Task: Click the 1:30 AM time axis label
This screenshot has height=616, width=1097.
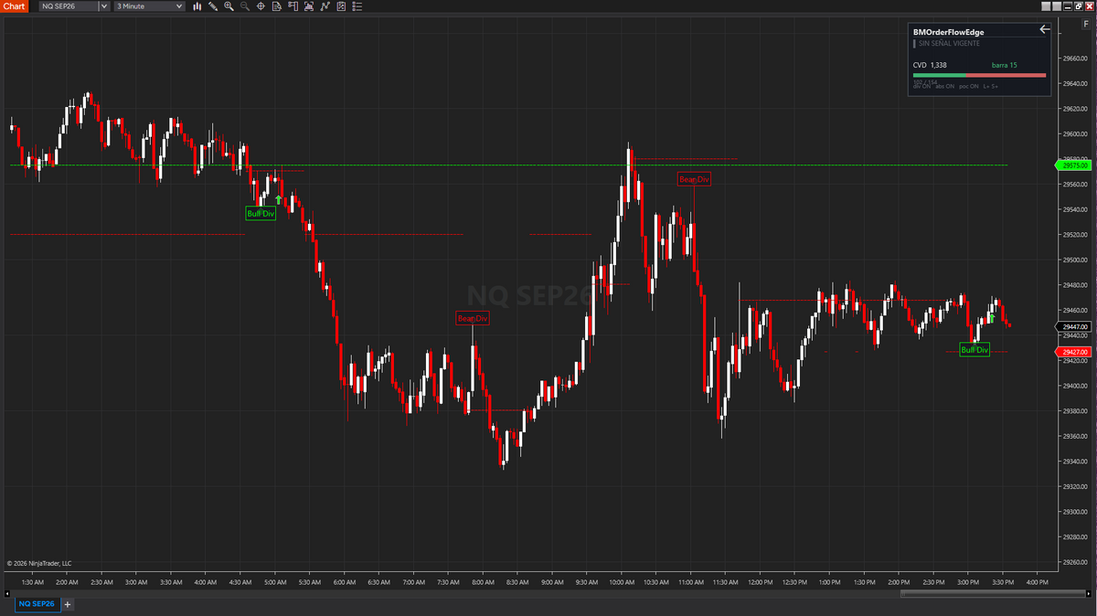Action: point(32,581)
